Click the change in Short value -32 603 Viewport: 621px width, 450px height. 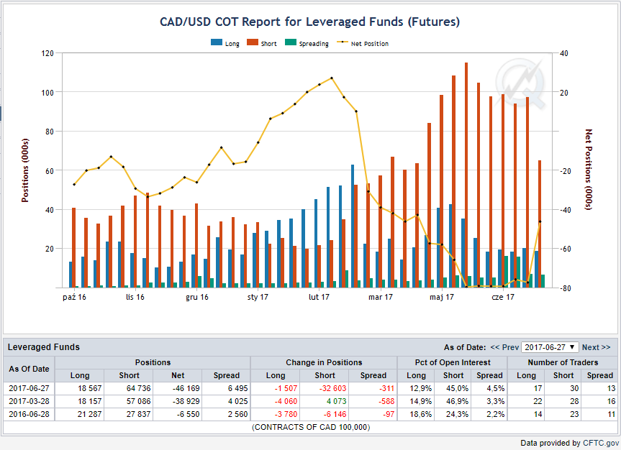point(332,388)
